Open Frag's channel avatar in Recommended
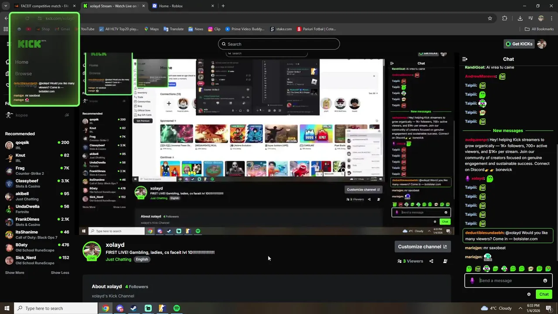 [9, 171]
